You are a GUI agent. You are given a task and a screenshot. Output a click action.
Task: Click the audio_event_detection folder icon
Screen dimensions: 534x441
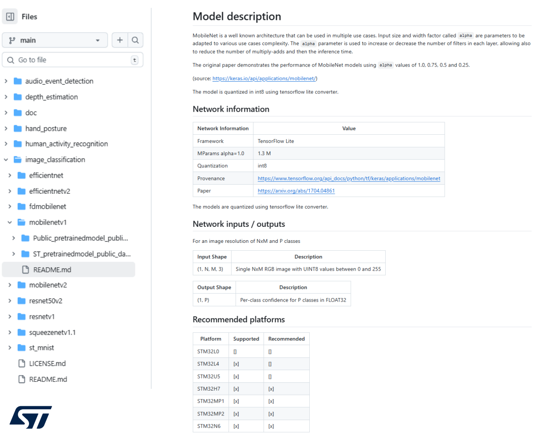[x=18, y=81]
